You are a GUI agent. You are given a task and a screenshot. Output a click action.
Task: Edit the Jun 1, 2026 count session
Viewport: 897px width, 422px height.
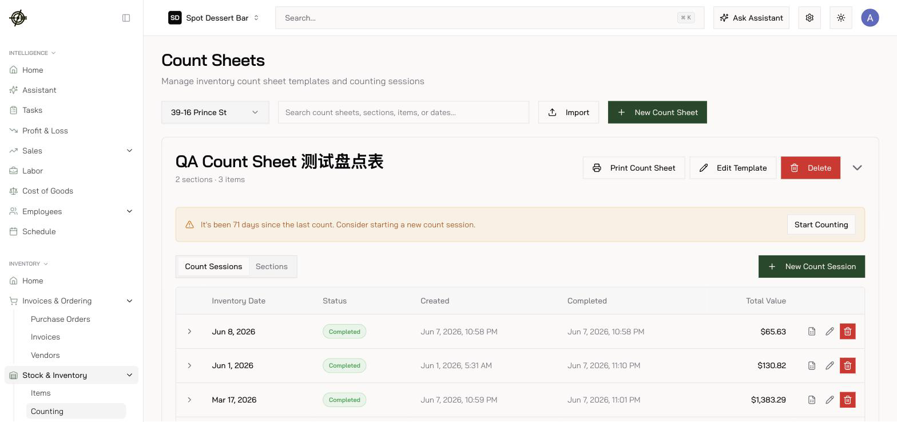tap(829, 365)
